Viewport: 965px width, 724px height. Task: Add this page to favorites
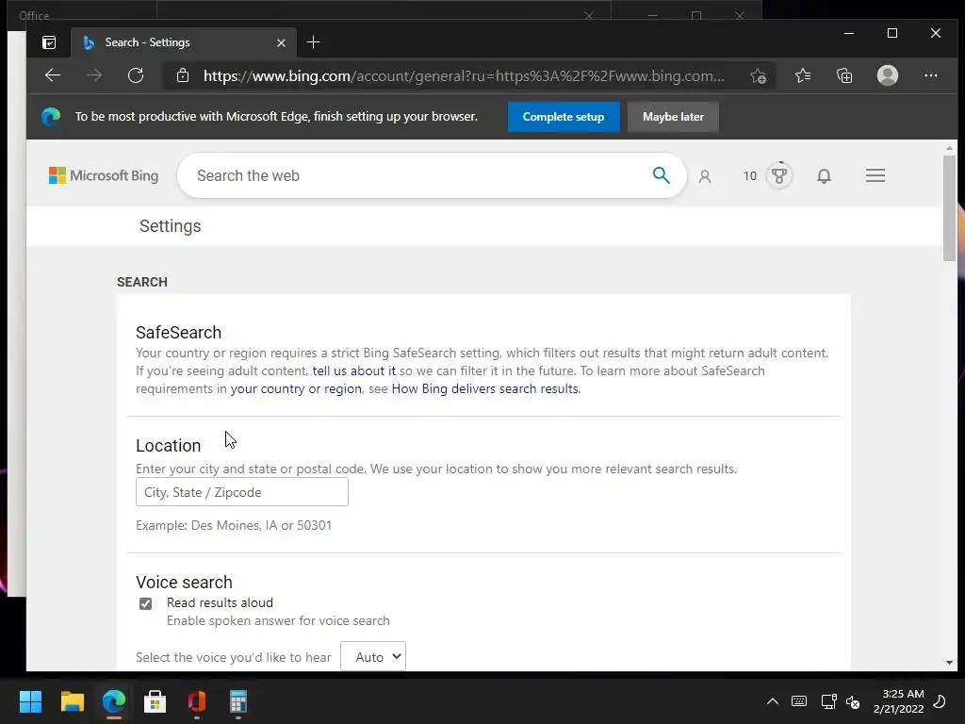[759, 75]
